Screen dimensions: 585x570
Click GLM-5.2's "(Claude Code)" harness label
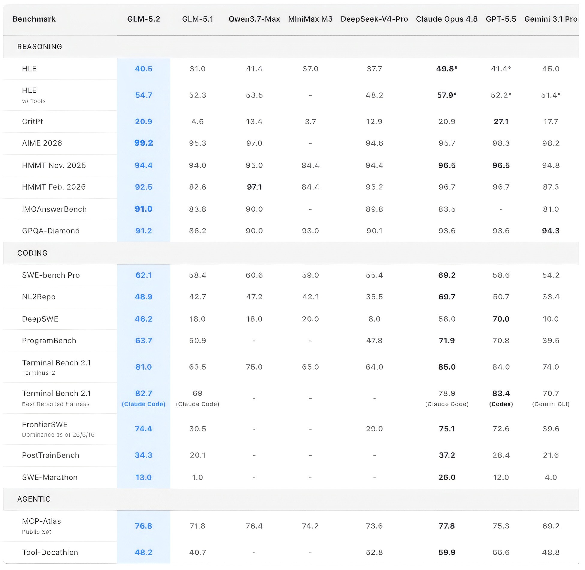[144, 404]
